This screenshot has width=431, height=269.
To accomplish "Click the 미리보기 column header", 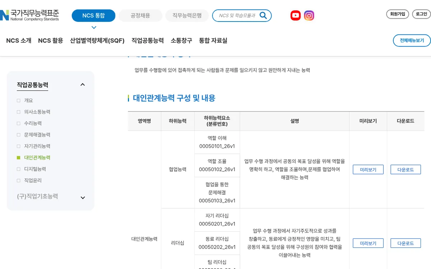I will click(368, 121).
